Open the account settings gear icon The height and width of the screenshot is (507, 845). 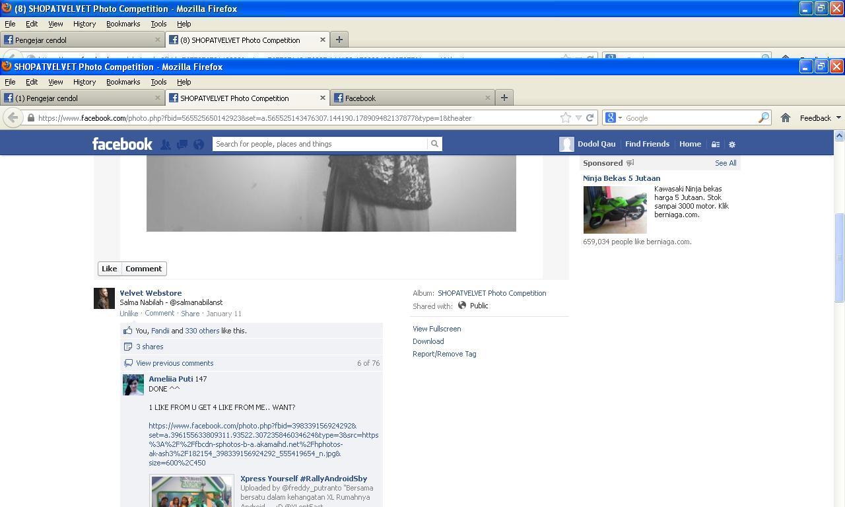click(x=731, y=144)
